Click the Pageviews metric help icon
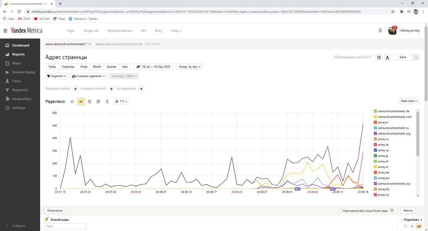Image resolution: width=428 pixels, height=231 pixels. tap(402, 220)
